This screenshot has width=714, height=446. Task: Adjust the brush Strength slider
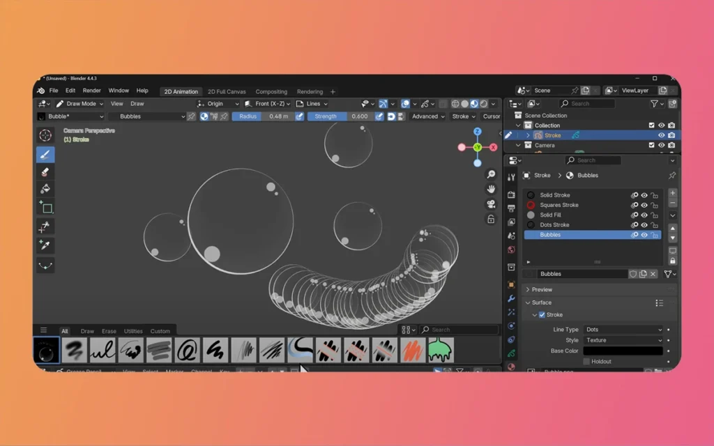tap(340, 116)
